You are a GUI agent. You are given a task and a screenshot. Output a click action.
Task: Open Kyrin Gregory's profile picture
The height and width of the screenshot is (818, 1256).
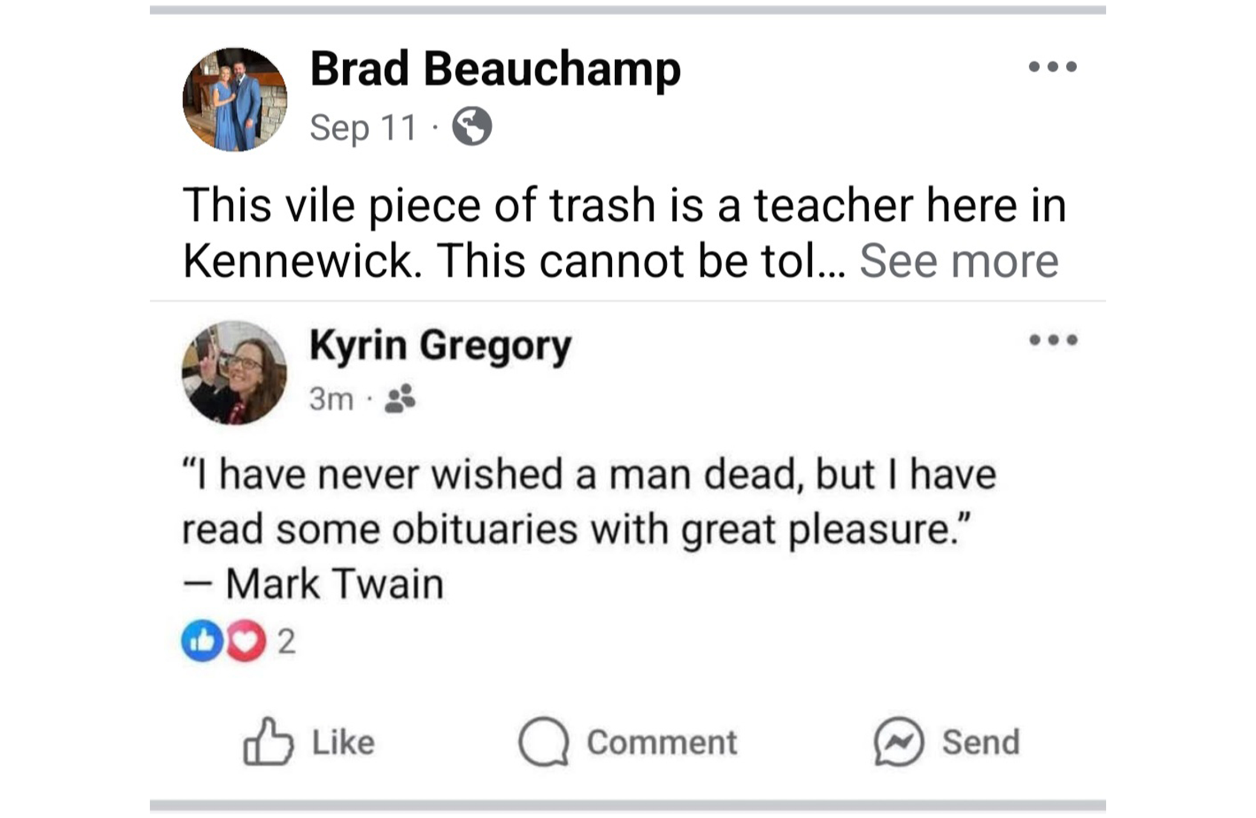(x=234, y=373)
